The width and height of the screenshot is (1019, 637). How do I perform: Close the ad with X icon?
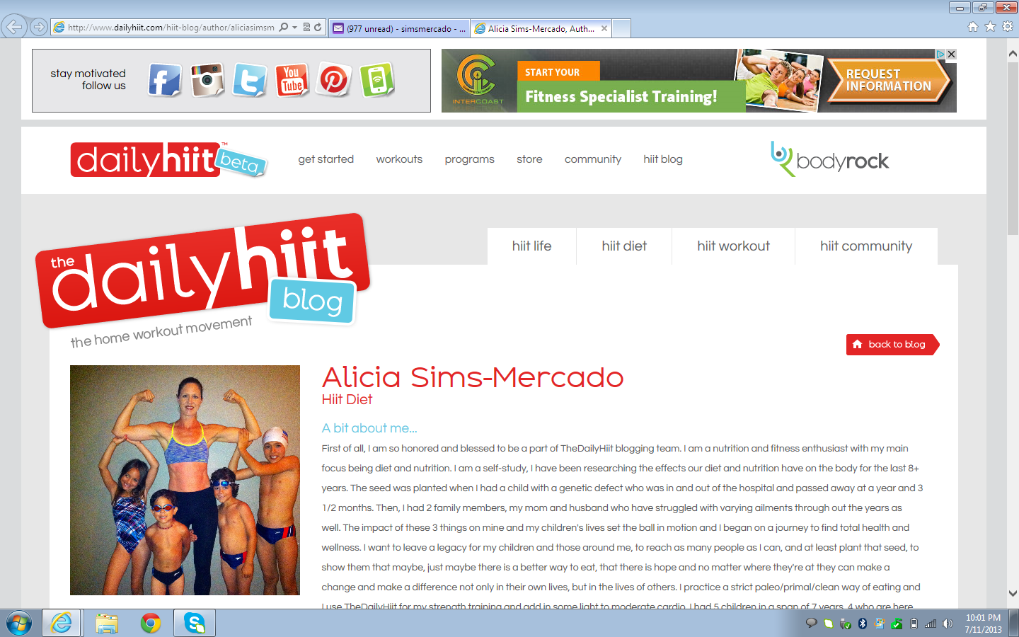click(952, 54)
